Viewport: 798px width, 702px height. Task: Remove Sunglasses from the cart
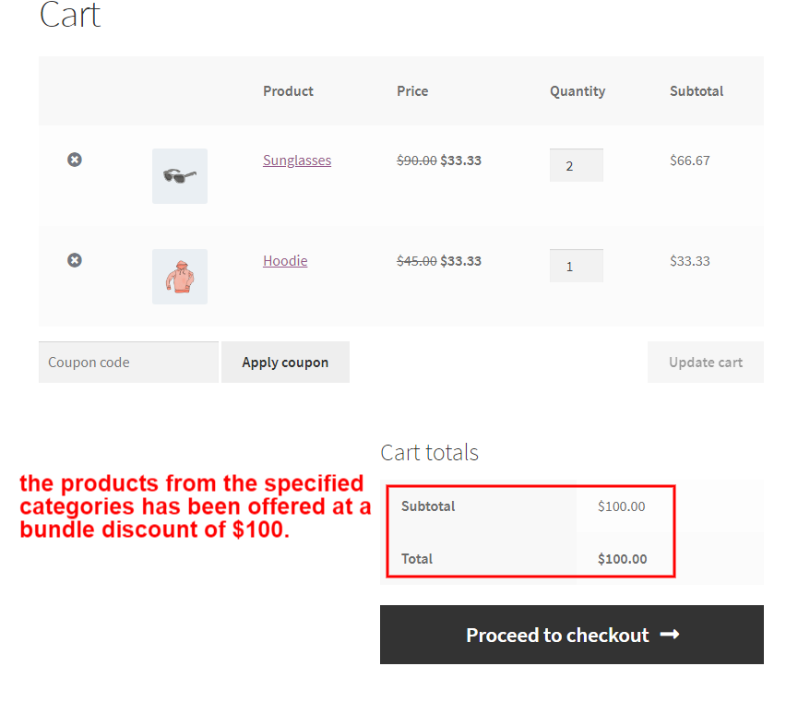pos(75,160)
